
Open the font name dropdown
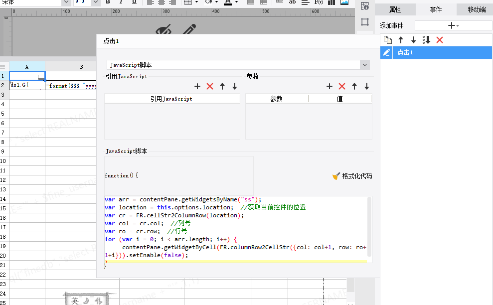(x=66, y=2)
